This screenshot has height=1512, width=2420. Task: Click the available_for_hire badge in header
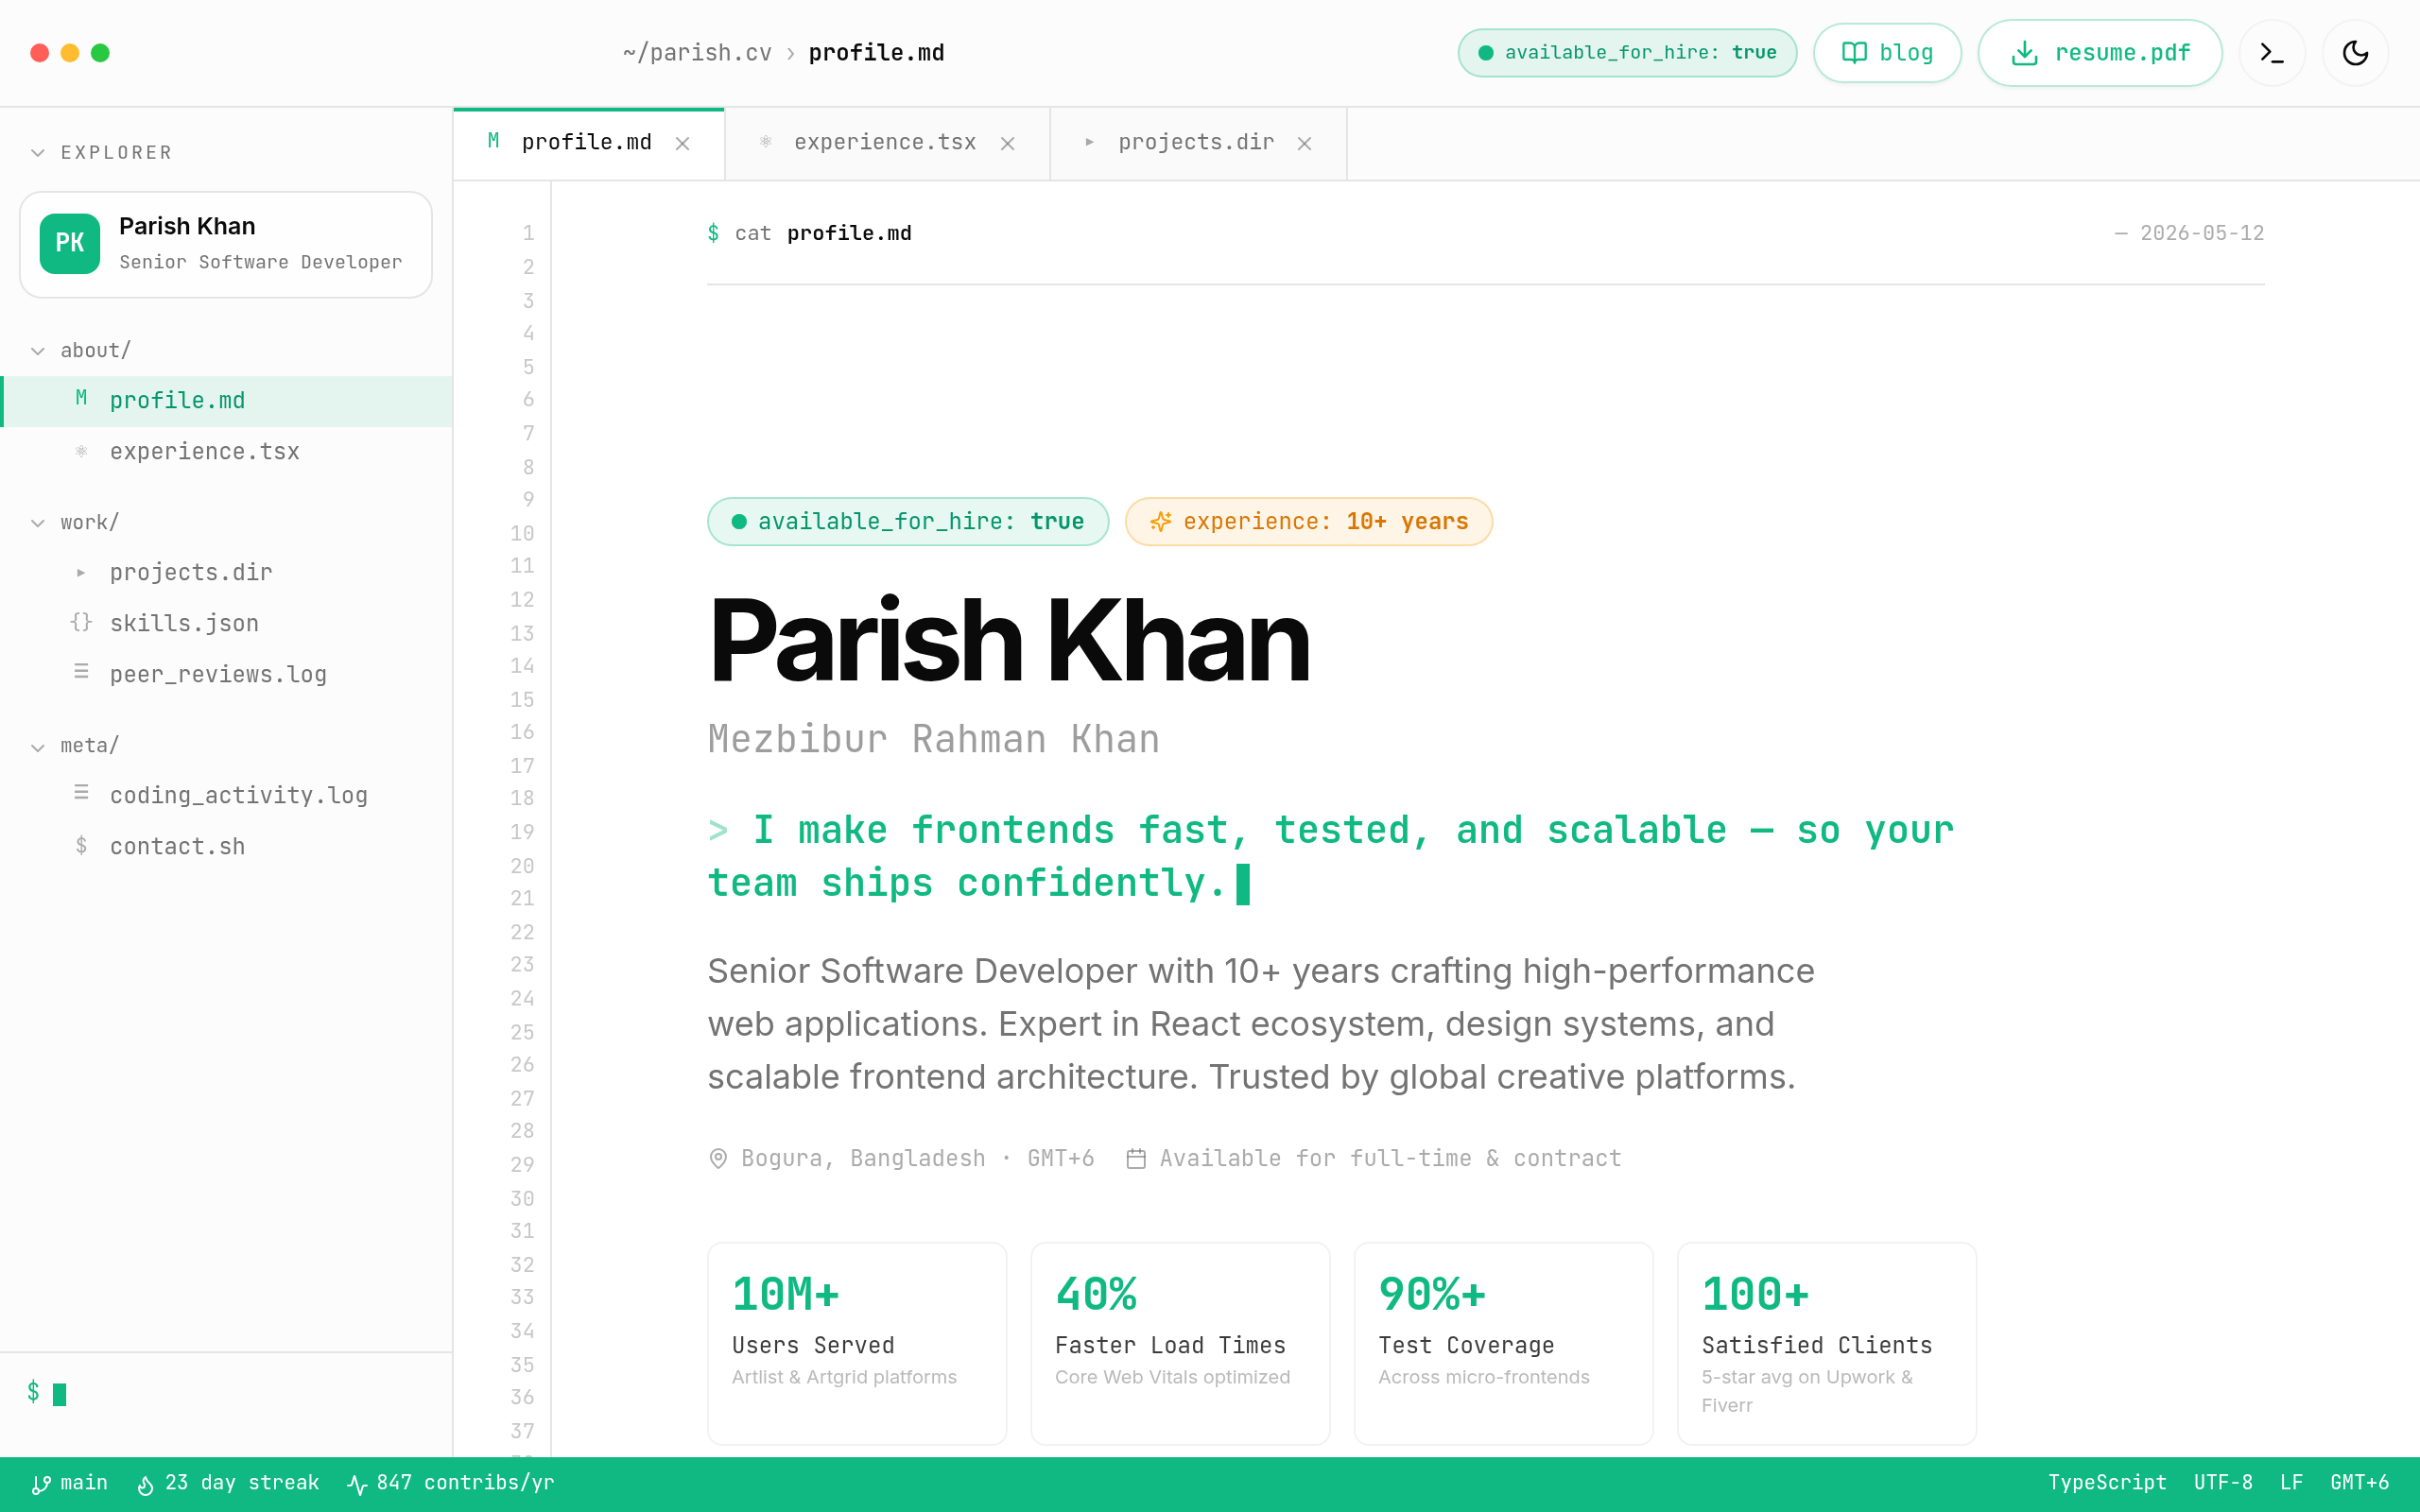[1627, 53]
